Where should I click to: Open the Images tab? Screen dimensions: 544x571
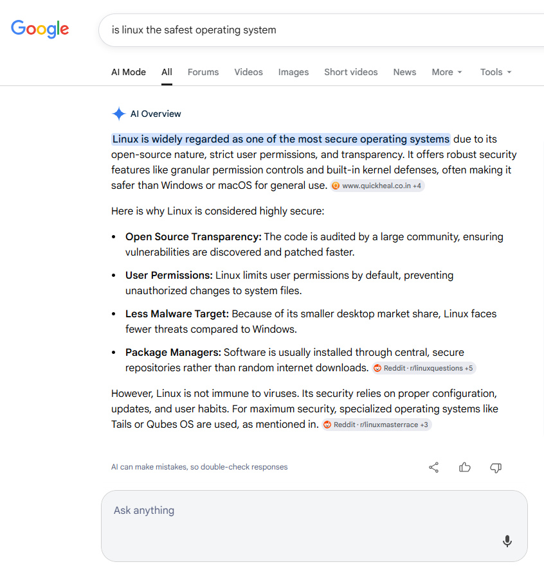pos(293,72)
